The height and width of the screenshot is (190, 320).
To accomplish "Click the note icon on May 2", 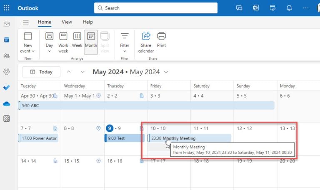I will point(142,96).
